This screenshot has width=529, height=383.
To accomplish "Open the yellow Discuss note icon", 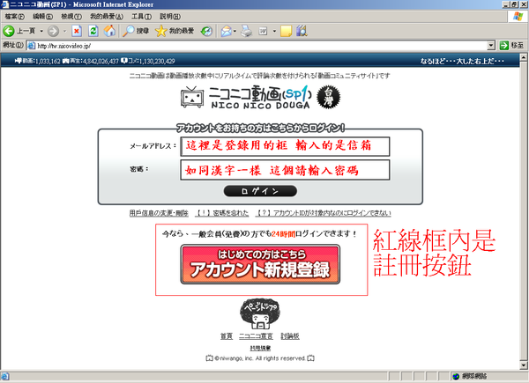I will pos(286,31).
